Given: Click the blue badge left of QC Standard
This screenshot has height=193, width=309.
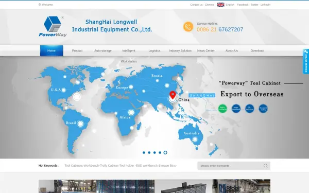Looking at the screenshot, I should (x=236, y=109).
